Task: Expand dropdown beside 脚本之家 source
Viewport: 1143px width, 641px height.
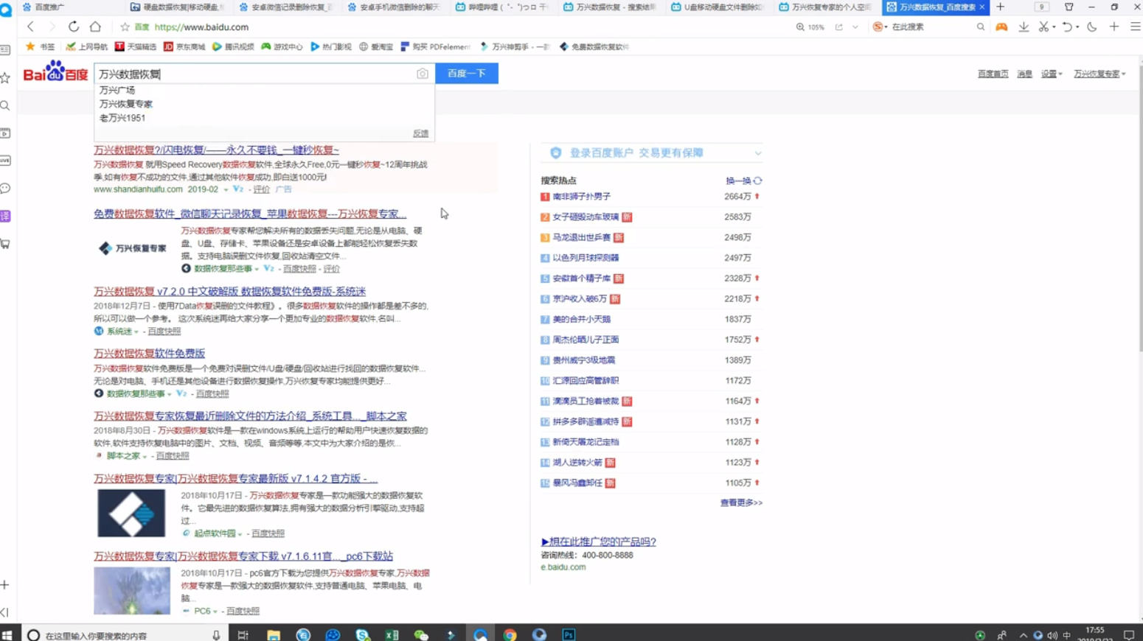Action: pos(145,457)
